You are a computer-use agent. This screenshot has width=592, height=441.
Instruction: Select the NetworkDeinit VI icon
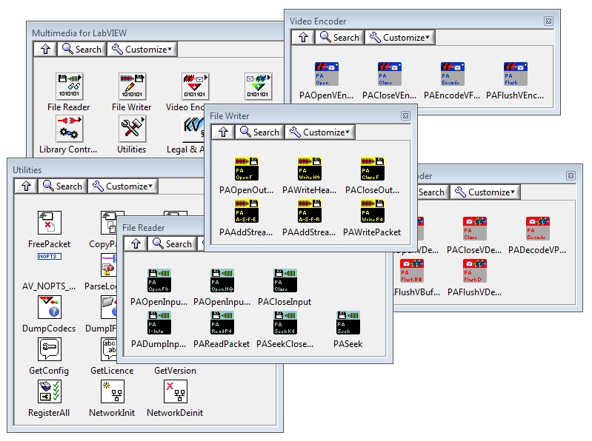(176, 391)
